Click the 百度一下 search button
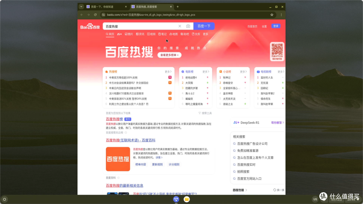The height and width of the screenshot is (204, 363). [204, 26]
